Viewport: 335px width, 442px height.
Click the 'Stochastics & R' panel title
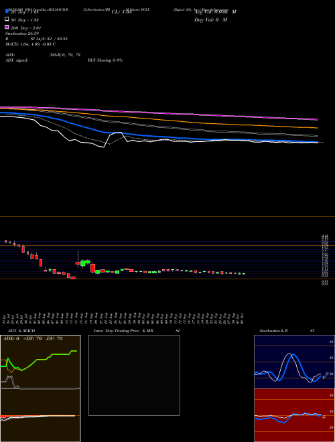(273, 331)
